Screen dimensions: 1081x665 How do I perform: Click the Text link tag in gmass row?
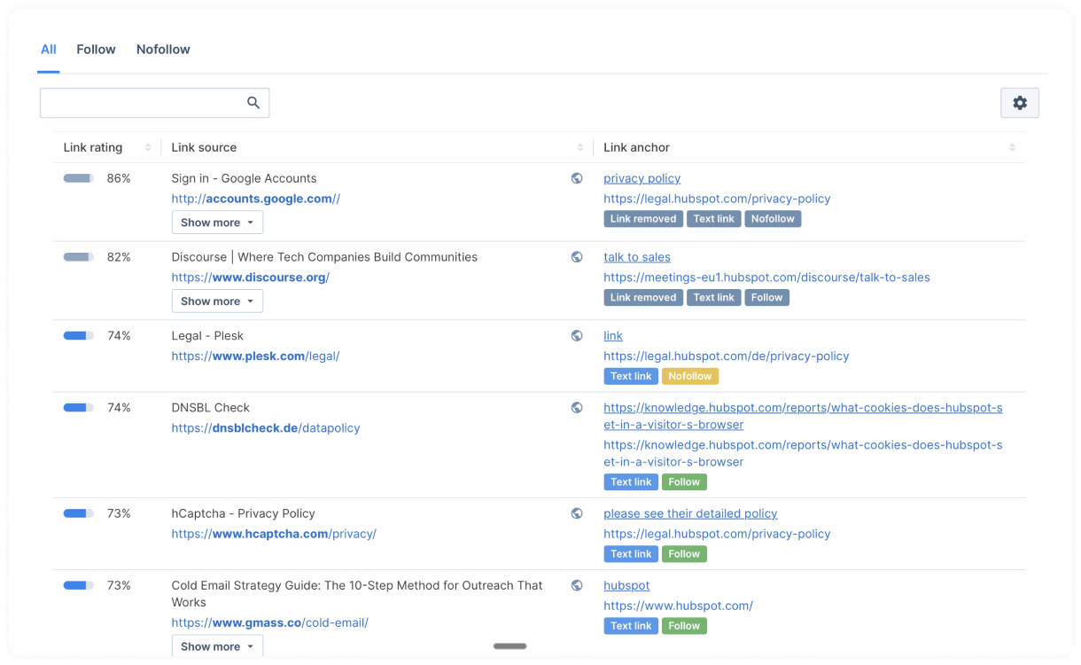[631, 626]
